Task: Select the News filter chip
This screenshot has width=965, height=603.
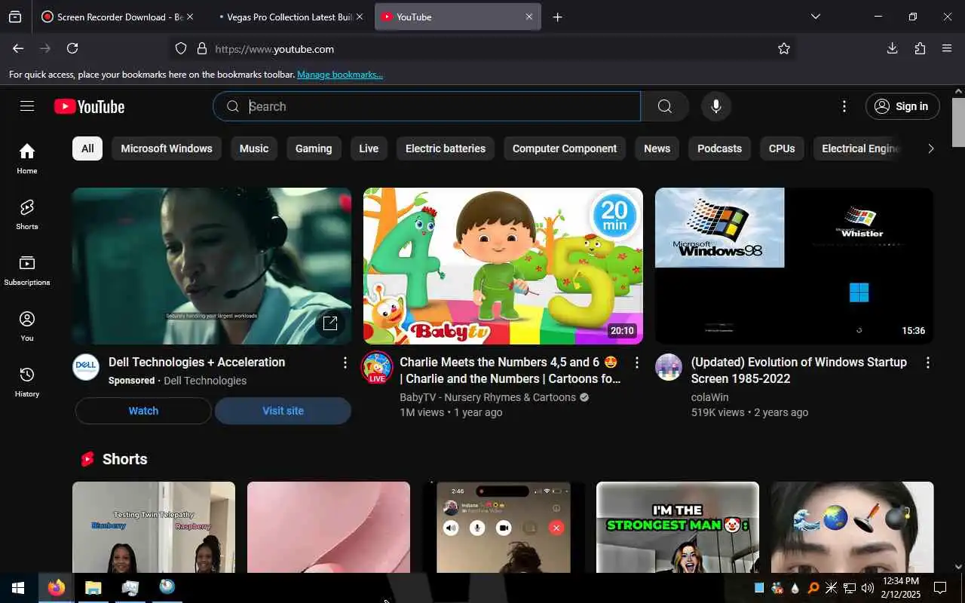Action: 657,148
